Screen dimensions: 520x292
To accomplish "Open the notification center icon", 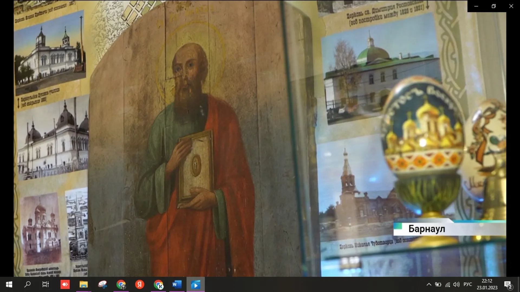I will [x=508, y=284].
